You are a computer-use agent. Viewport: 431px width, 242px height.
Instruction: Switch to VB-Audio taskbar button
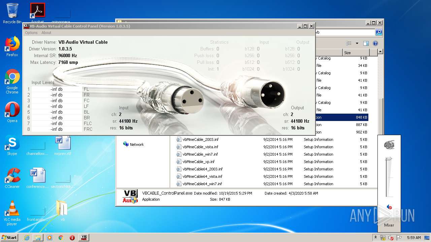pyautogui.click(x=84, y=238)
